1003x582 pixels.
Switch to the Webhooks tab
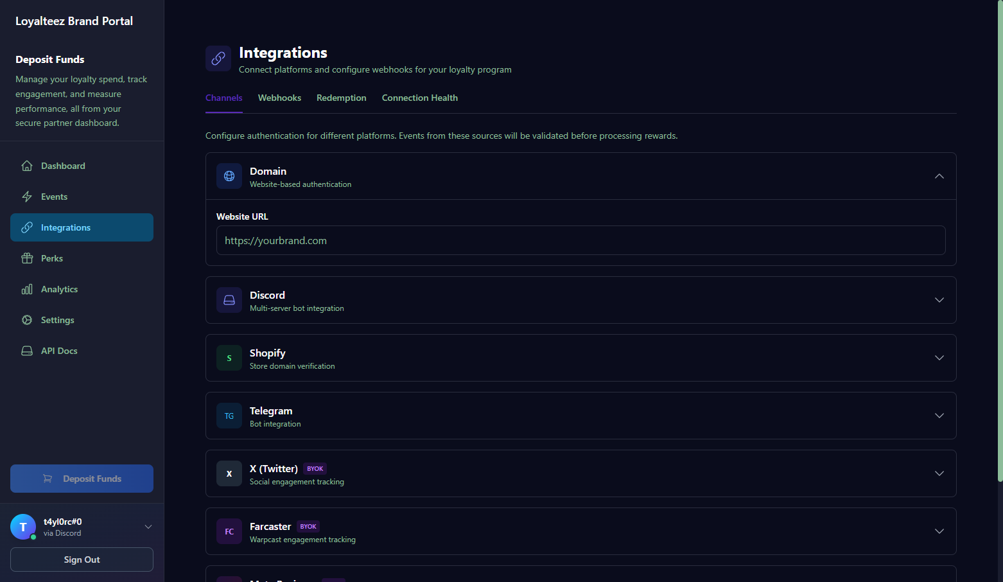click(x=279, y=98)
